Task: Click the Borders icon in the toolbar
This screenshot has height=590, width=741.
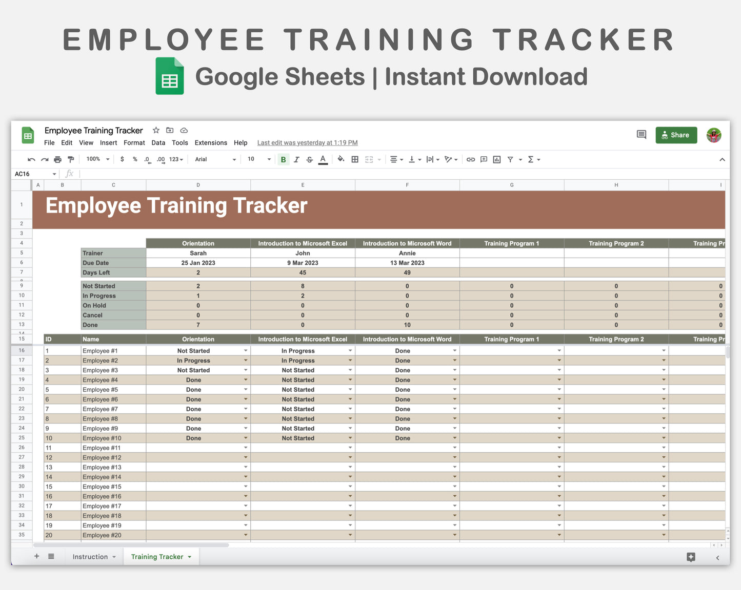Action: (355, 159)
